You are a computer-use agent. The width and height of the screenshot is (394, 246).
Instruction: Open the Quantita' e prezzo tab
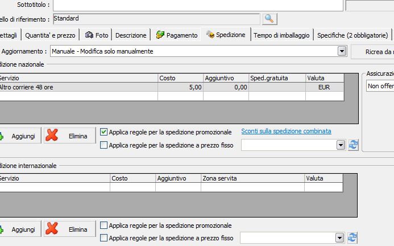click(x=50, y=35)
